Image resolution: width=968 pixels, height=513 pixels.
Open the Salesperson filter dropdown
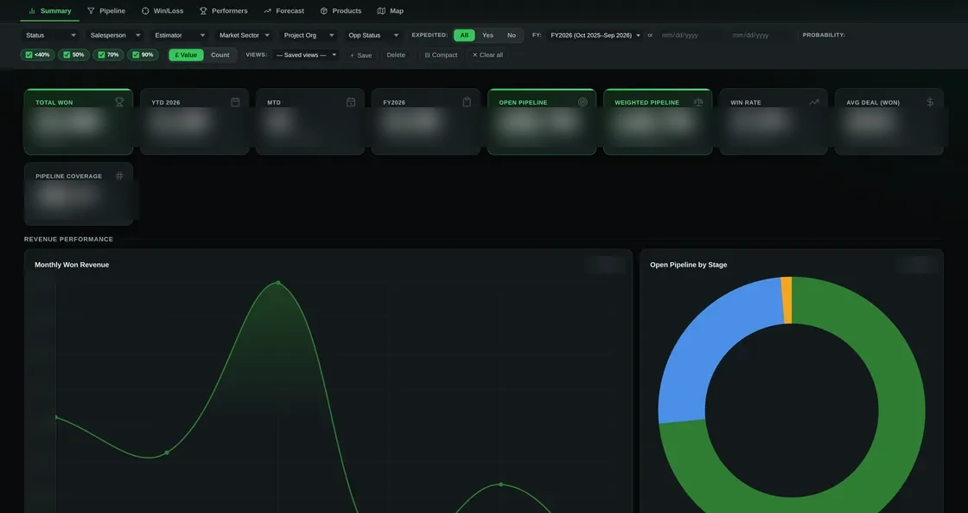pyautogui.click(x=116, y=35)
